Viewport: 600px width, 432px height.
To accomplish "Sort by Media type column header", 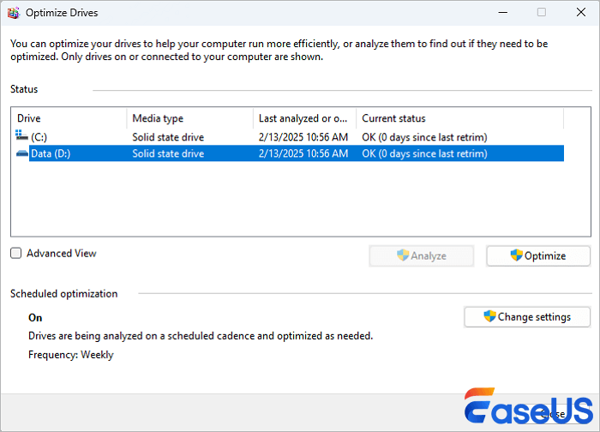I will [x=189, y=118].
